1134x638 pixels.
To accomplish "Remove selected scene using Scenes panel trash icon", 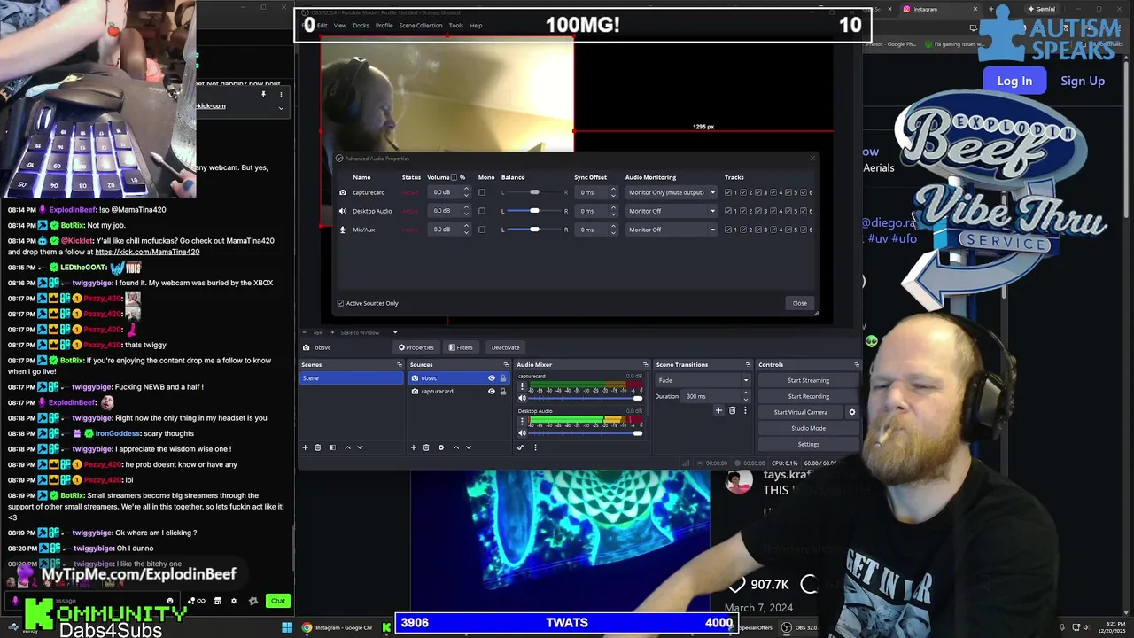I will (318, 447).
